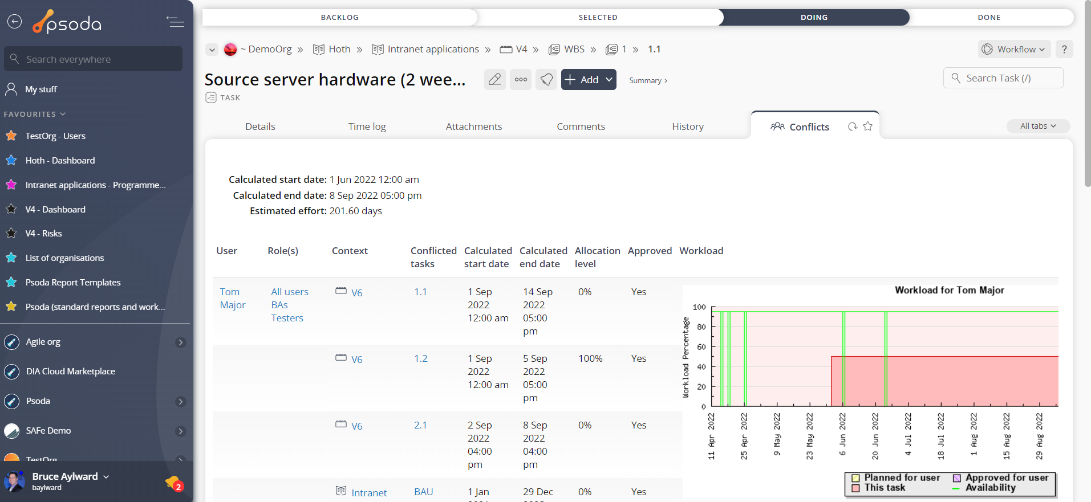Open the Summary link
Screen dimensions: 1091x502
648,80
